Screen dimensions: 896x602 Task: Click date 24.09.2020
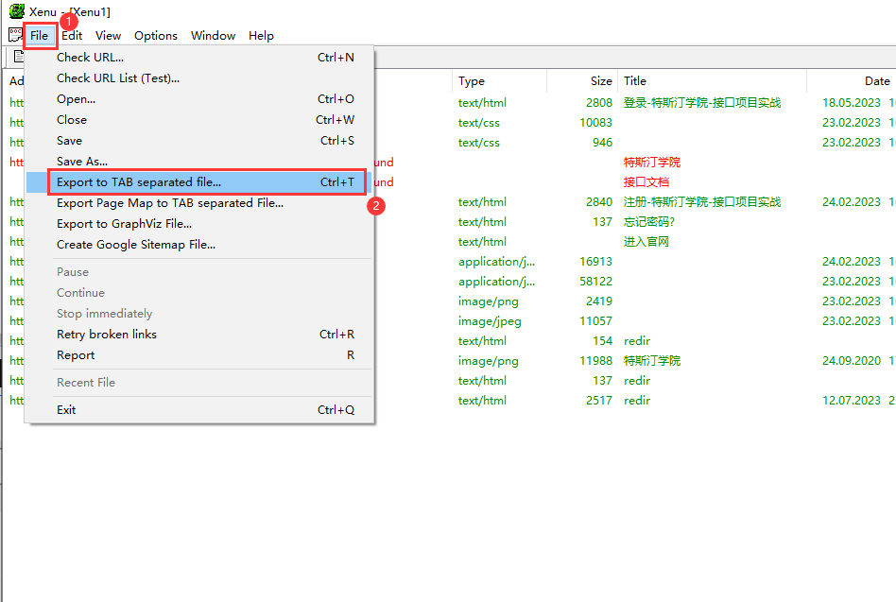point(852,361)
